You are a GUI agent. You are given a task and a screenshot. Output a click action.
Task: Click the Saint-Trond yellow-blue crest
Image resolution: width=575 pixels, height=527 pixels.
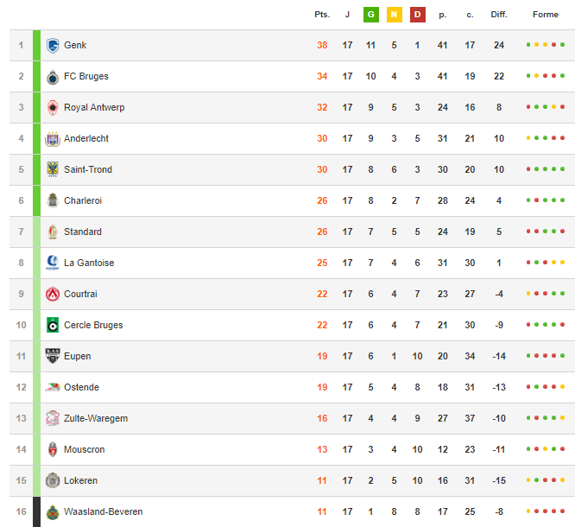tap(53, 169)
